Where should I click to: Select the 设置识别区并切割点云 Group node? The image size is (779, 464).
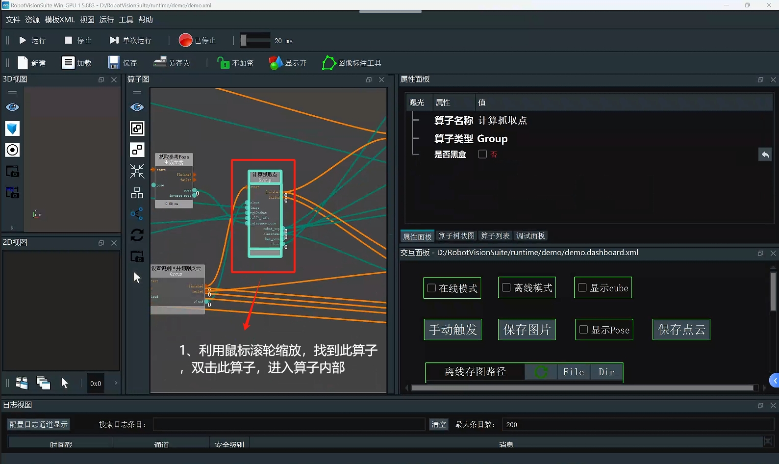(x=177, y=289)
